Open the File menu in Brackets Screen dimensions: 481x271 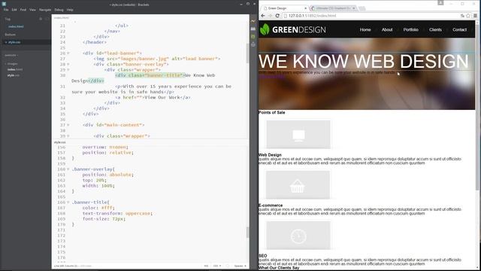[x=6, y=10]
